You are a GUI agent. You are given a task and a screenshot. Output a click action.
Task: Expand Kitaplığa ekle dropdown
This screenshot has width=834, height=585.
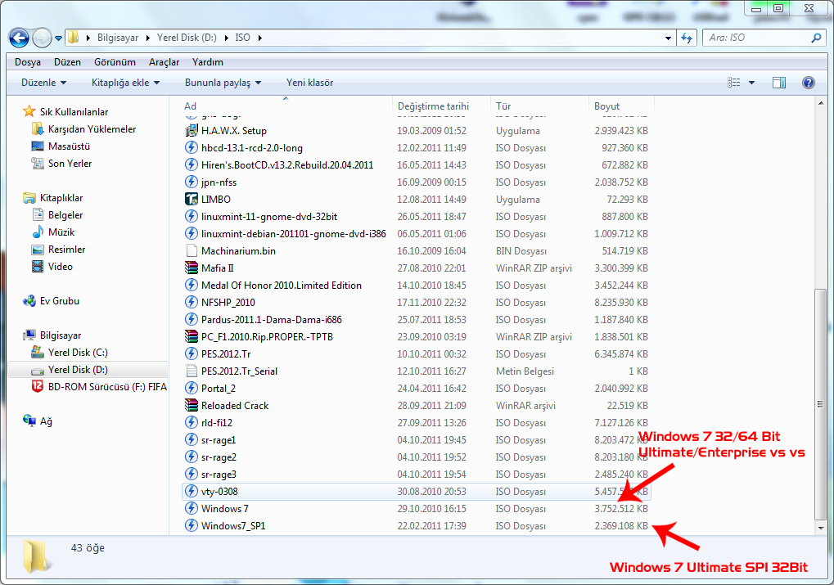coord(125,83)
